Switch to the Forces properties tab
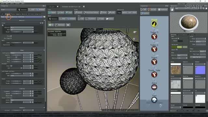208x117 pixels. (13, 14)
